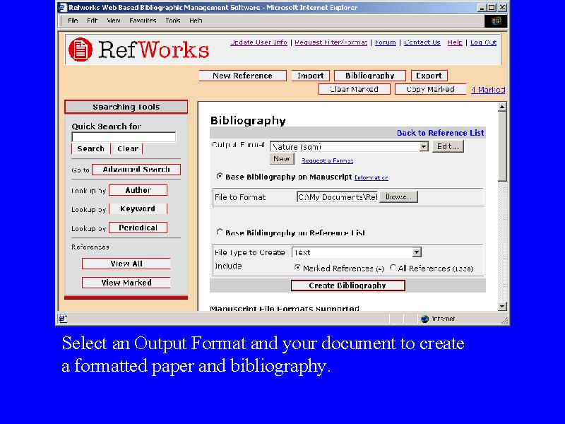Open the Output Format dropdown
This screenshot has height=424, width=565.
pyautogui.click(x=424, y=146)
